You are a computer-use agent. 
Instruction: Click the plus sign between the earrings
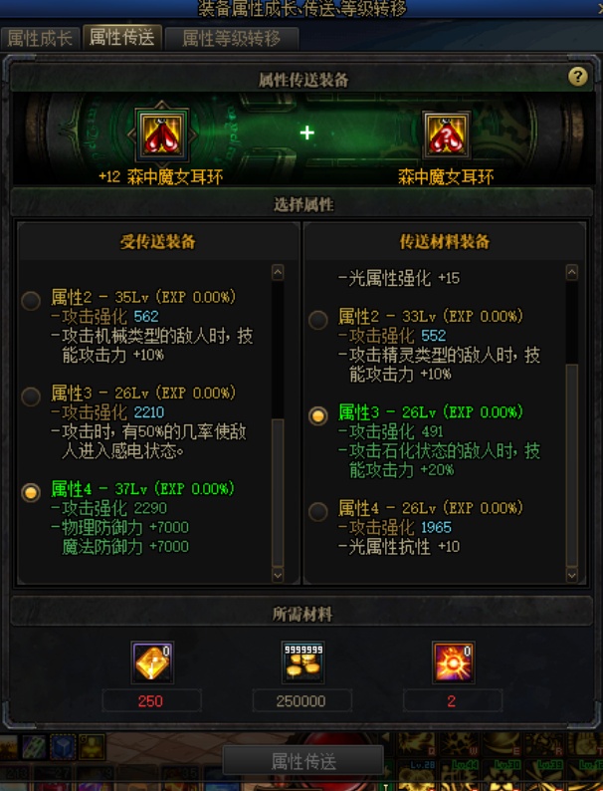[x=306, y=132]
